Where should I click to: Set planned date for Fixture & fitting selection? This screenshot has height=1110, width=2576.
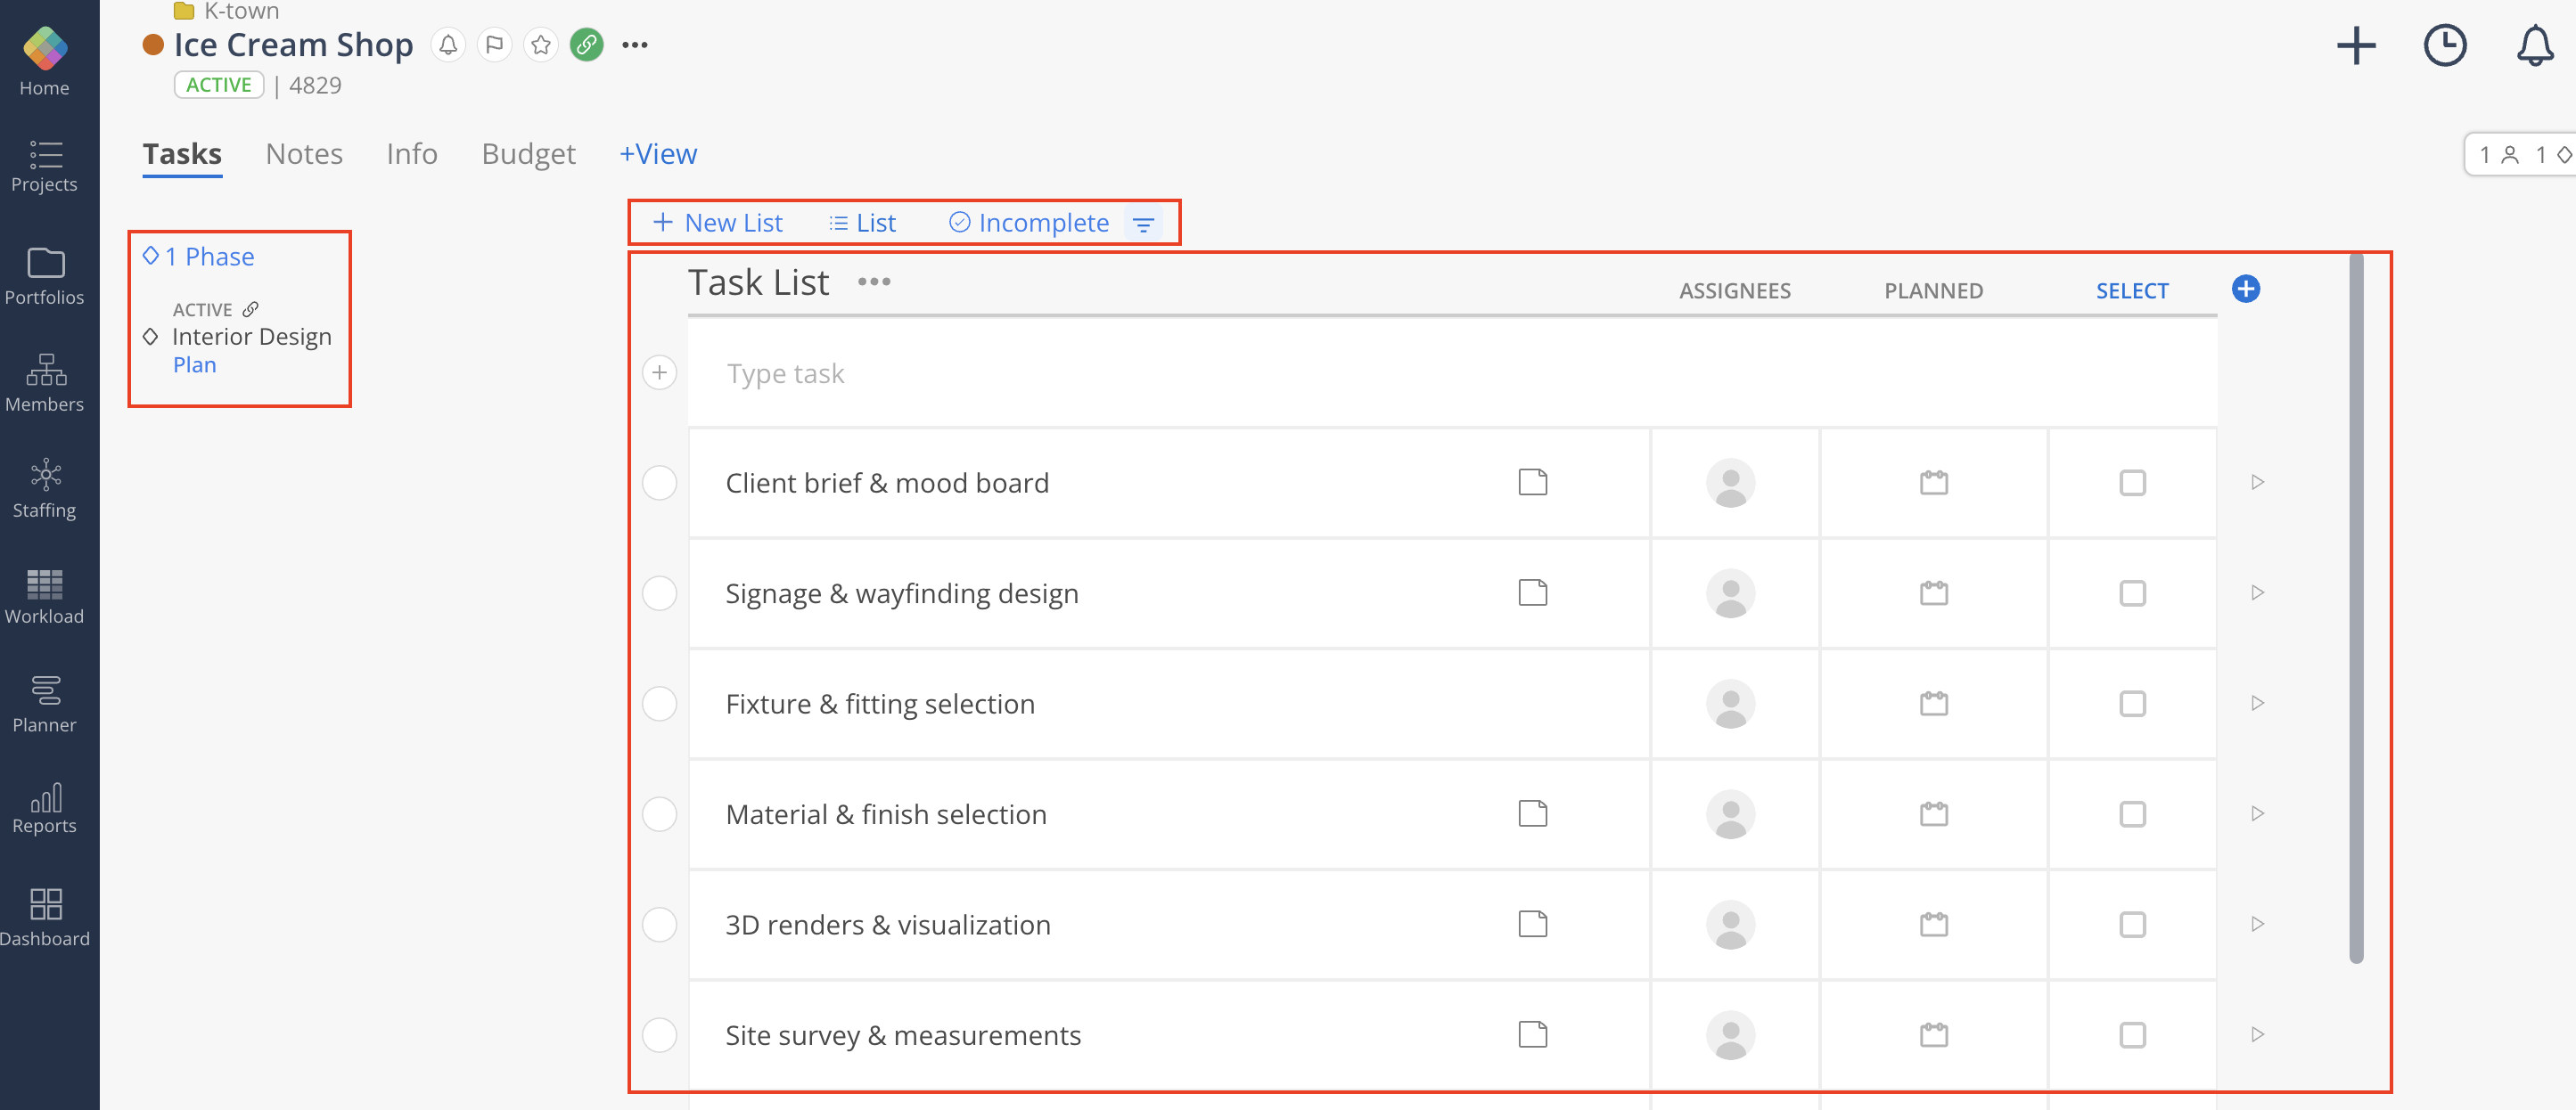(x=1933, y=704)
